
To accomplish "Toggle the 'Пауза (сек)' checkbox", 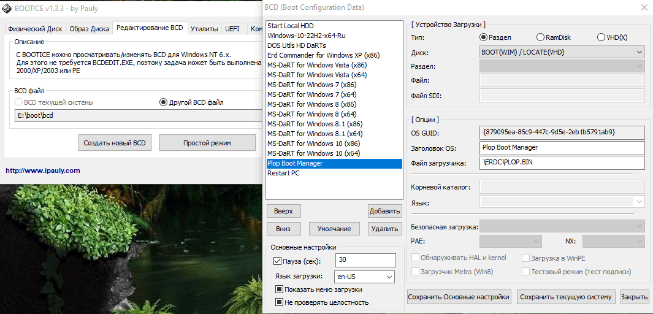I will tap(278, 261).
